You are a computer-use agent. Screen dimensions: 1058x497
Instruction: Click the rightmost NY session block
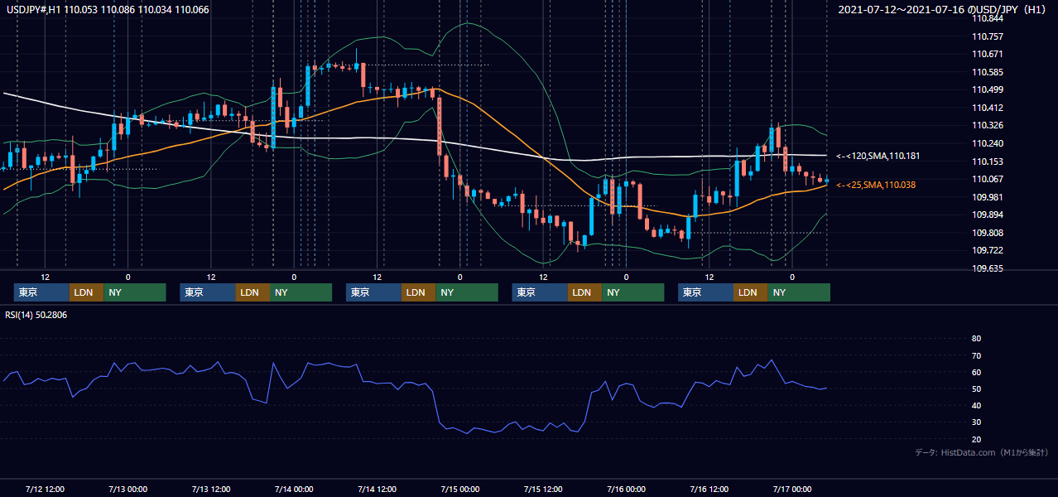[798, 292]
